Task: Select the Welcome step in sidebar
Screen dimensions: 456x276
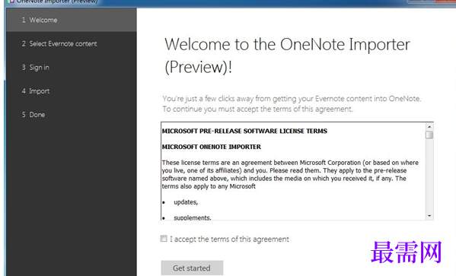Action: (72, 20)
